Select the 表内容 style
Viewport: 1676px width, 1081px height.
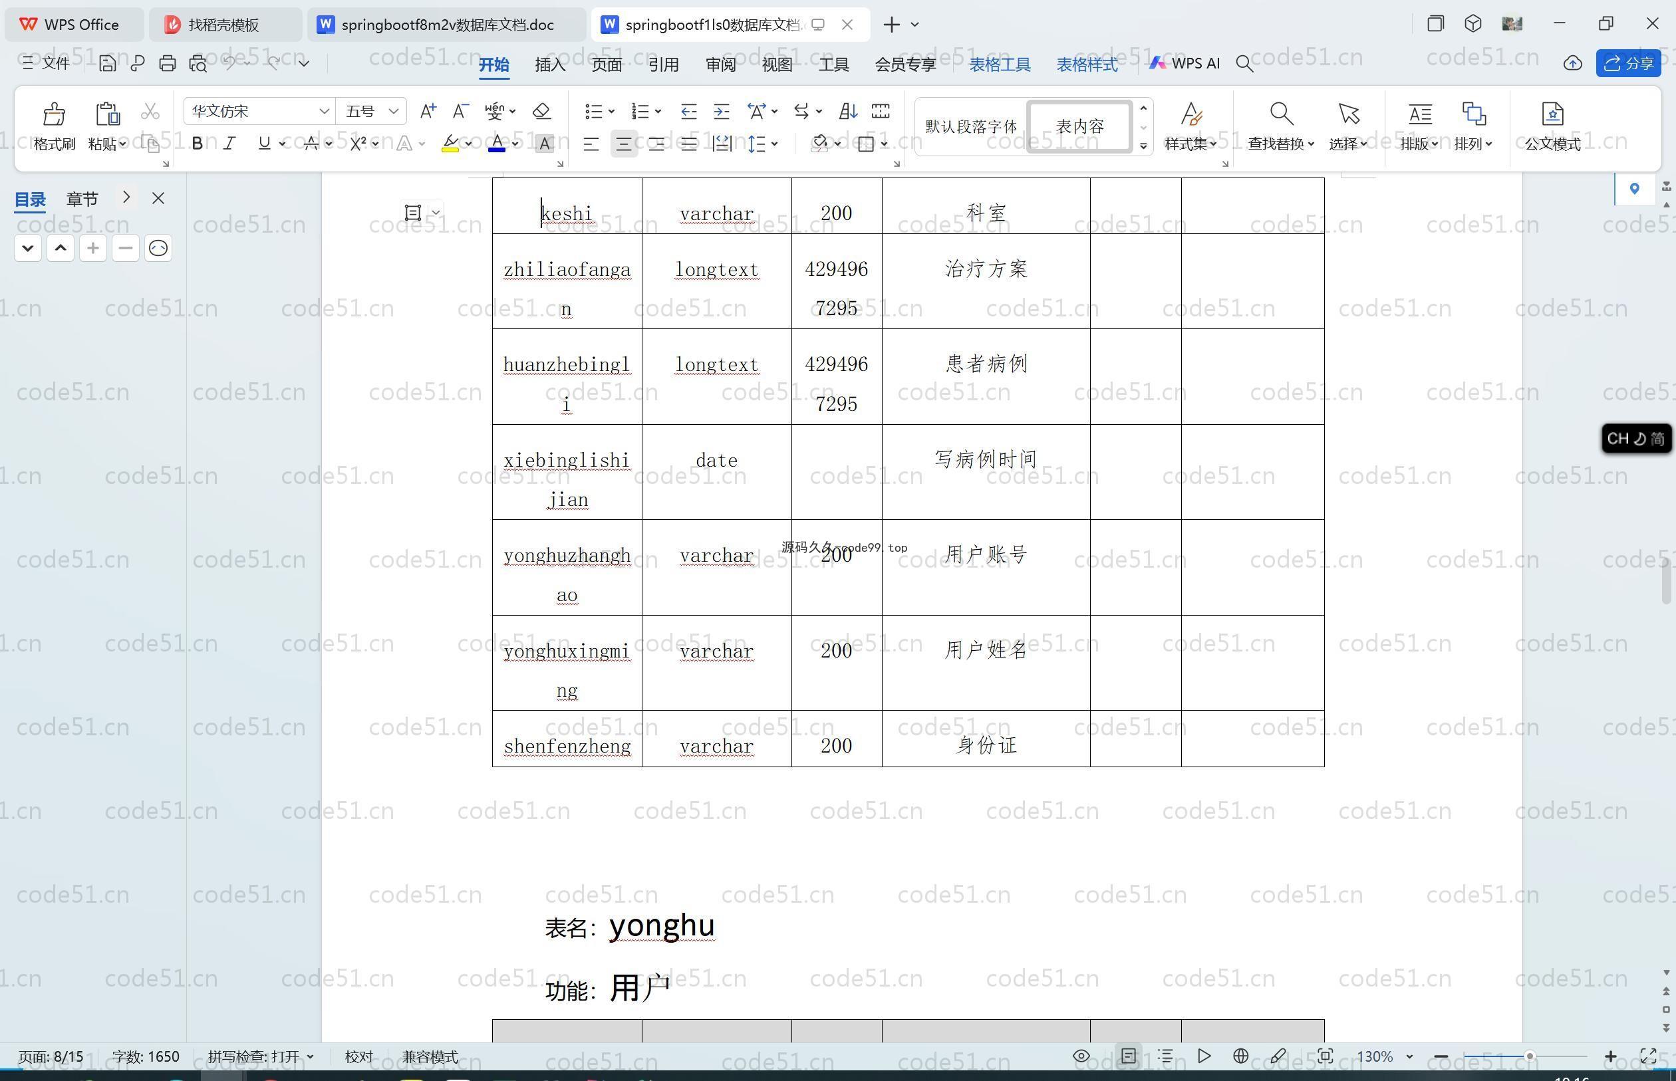1080,126
